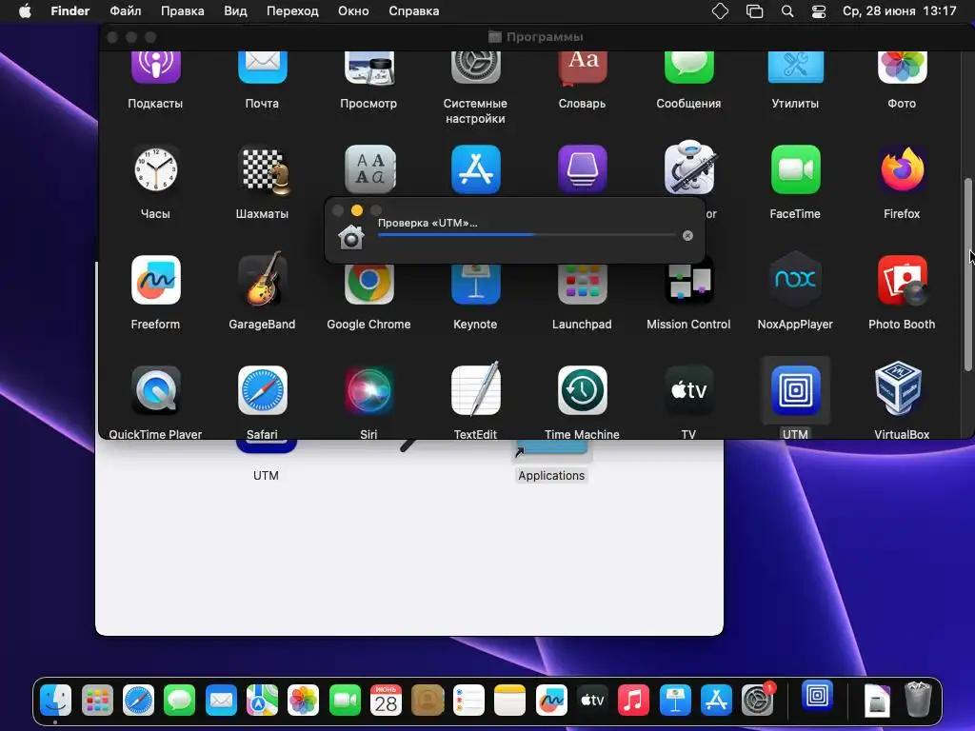Select the Freeform app in Programs window
This screenshot has height=731, width=975.
(156, 280)
